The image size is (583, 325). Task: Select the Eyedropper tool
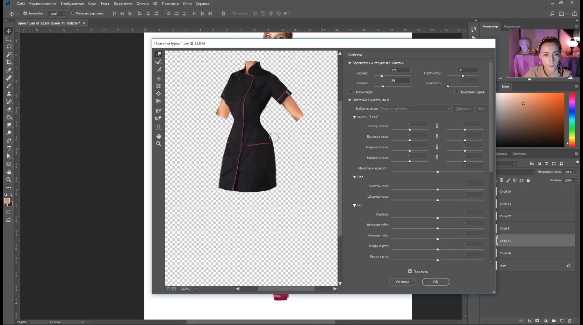point(9,70)
